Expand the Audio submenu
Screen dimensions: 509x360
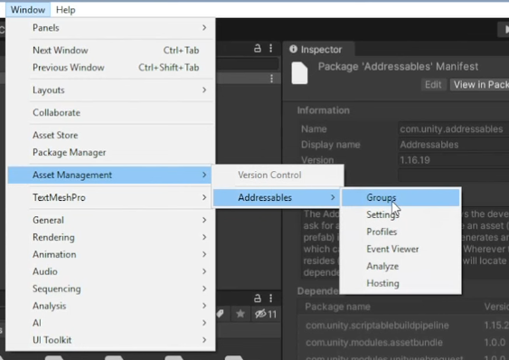110,271
